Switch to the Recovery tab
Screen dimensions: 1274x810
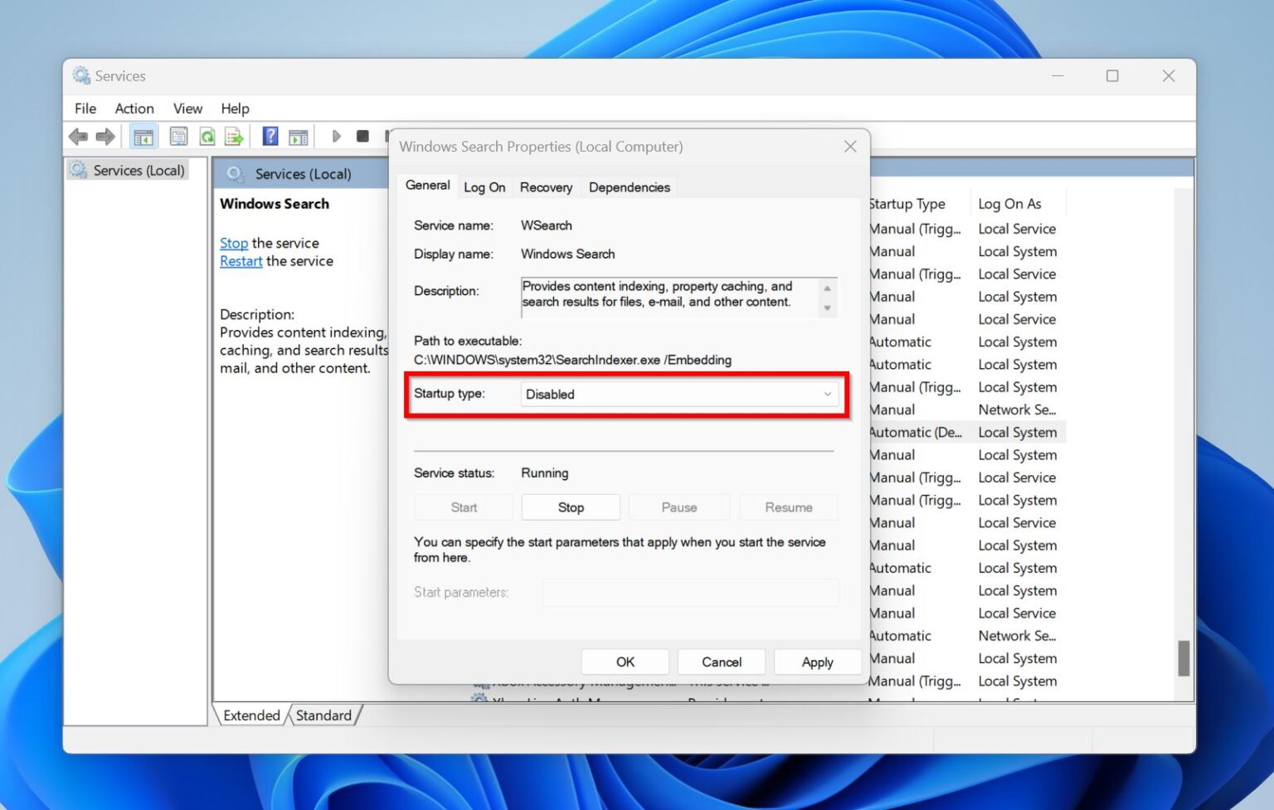(546, 187)
